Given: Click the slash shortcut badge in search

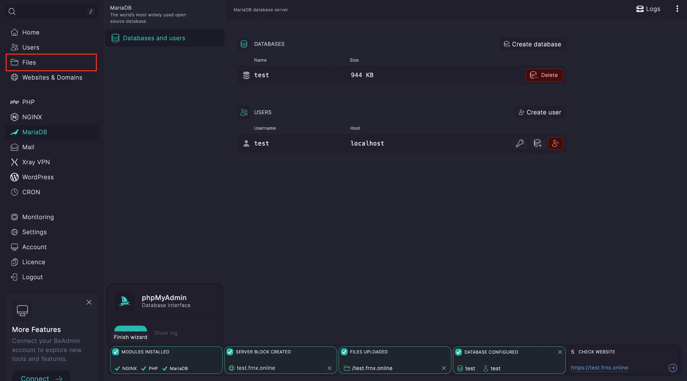Looking at the screenshot, I should [91, 11].
